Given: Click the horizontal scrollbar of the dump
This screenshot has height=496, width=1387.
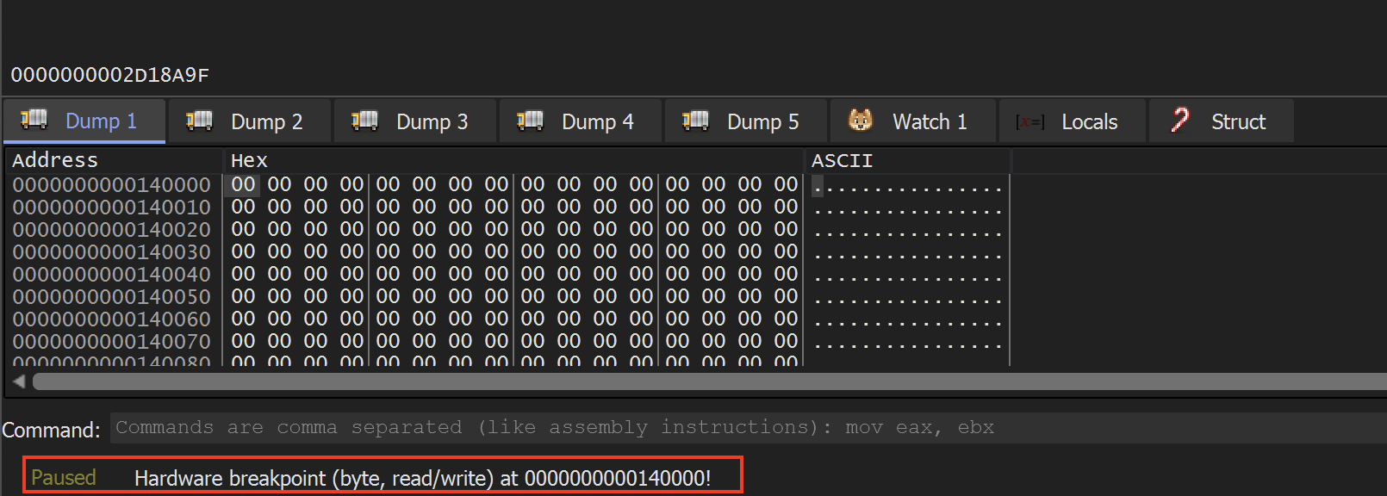Looking at the screenshot, I should click(710, 381).
